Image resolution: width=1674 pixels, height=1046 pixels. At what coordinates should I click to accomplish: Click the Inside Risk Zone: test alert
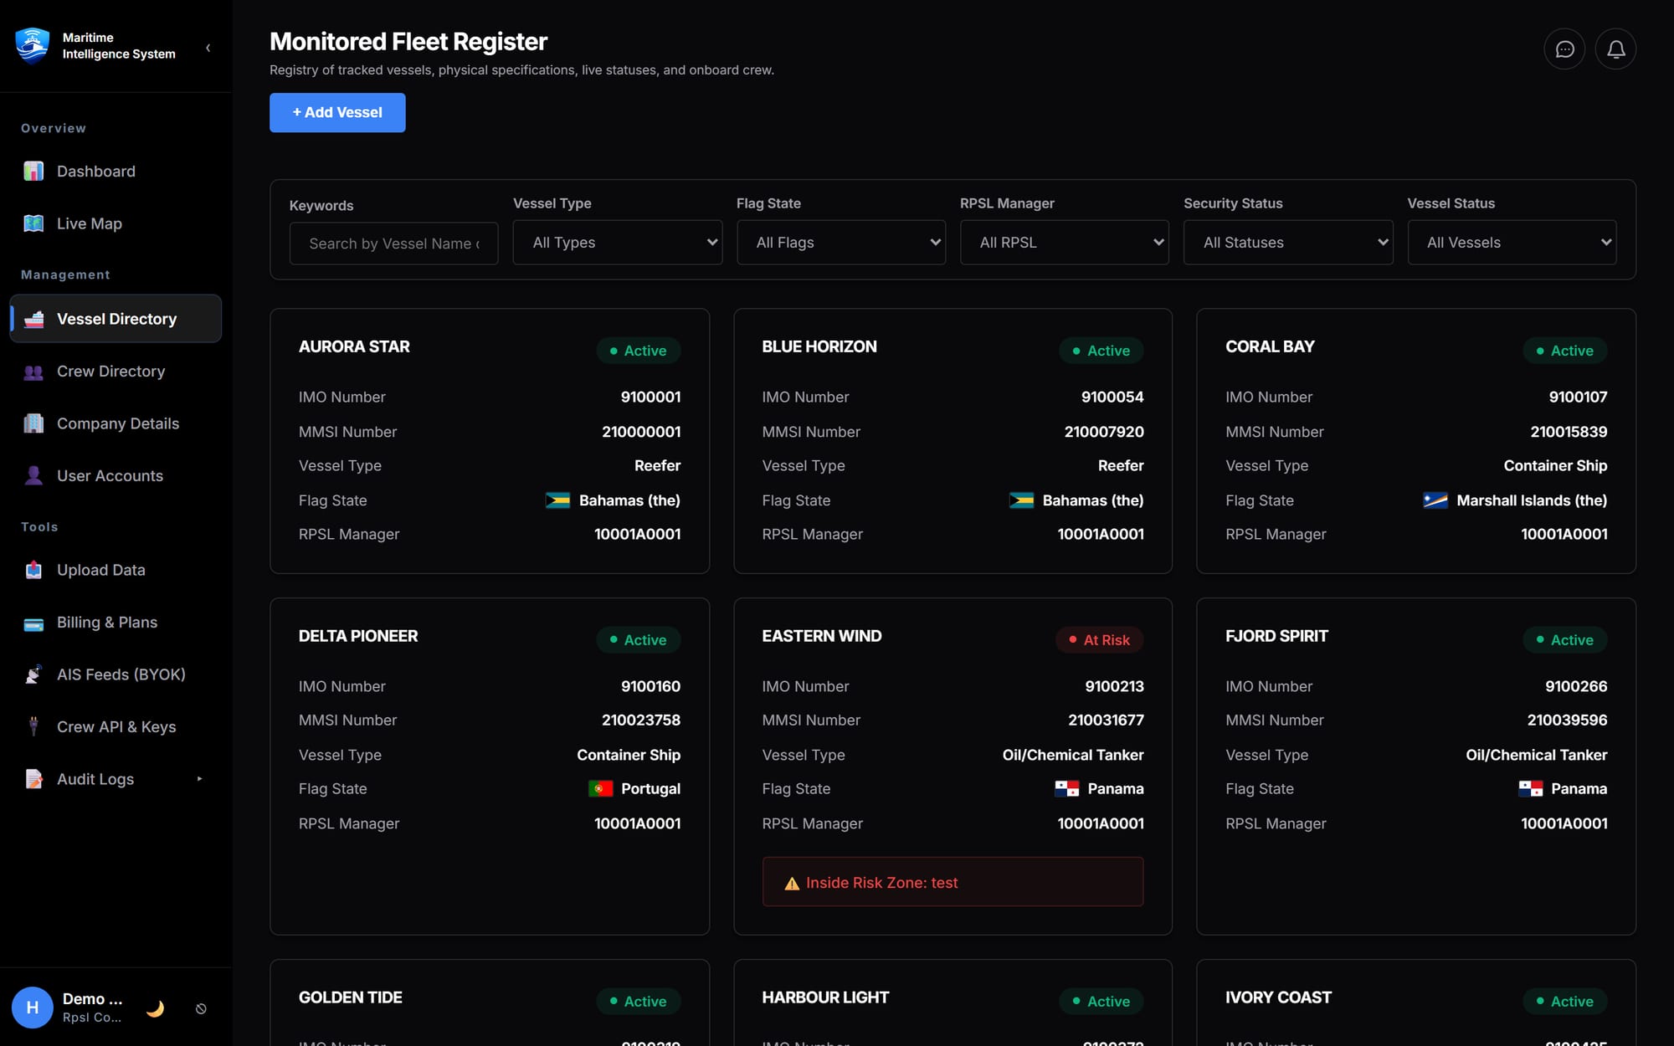pyautogui.click(x=953, y=882)
